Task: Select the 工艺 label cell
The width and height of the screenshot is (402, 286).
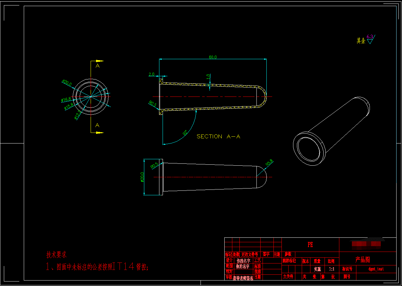Action: tap(258, 260)
